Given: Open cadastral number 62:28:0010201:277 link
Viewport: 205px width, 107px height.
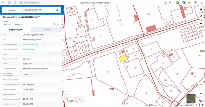Looking at the screenshot, I should pos(30,44).
